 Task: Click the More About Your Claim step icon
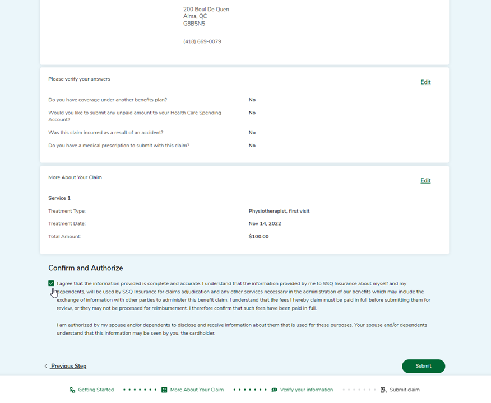click(x=164, y=390)
